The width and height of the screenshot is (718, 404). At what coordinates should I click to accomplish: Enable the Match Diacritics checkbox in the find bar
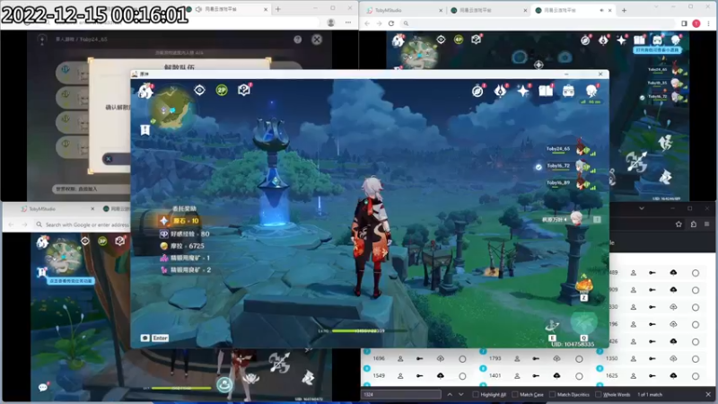pos(552,394)
